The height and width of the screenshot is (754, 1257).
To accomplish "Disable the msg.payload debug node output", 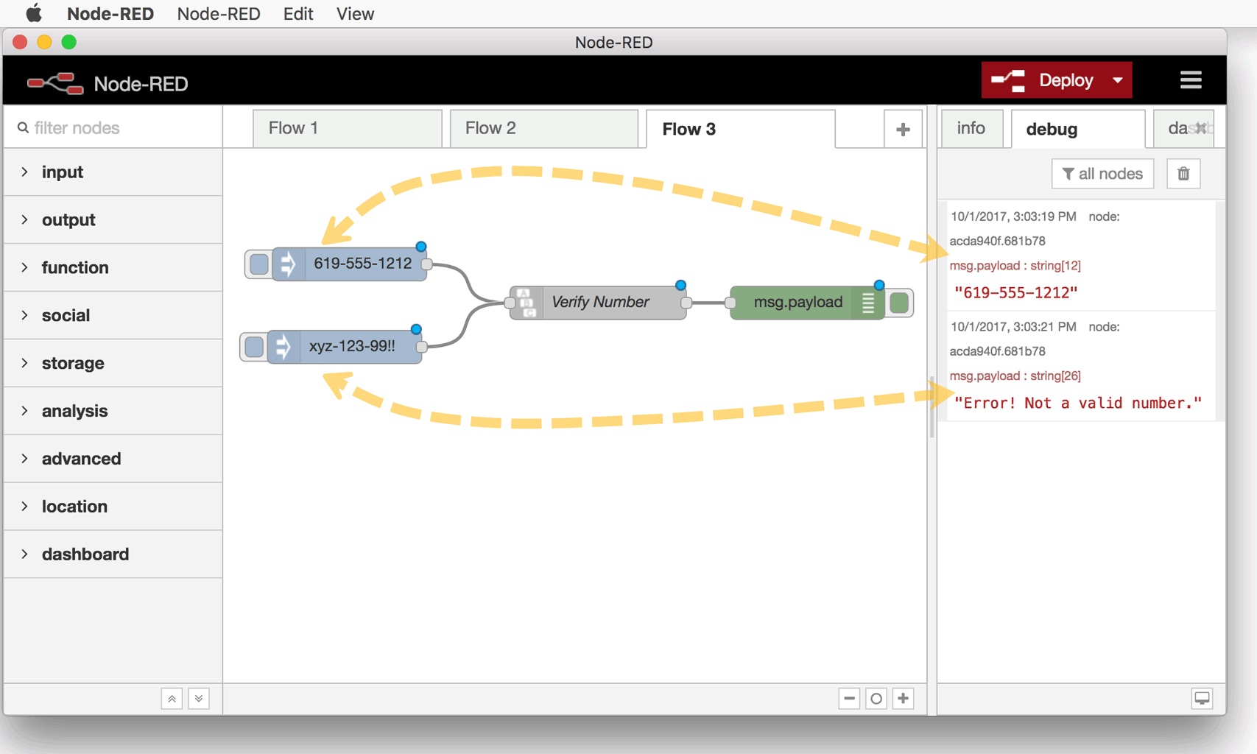I will pyautogui.click(x=899, y=302).
